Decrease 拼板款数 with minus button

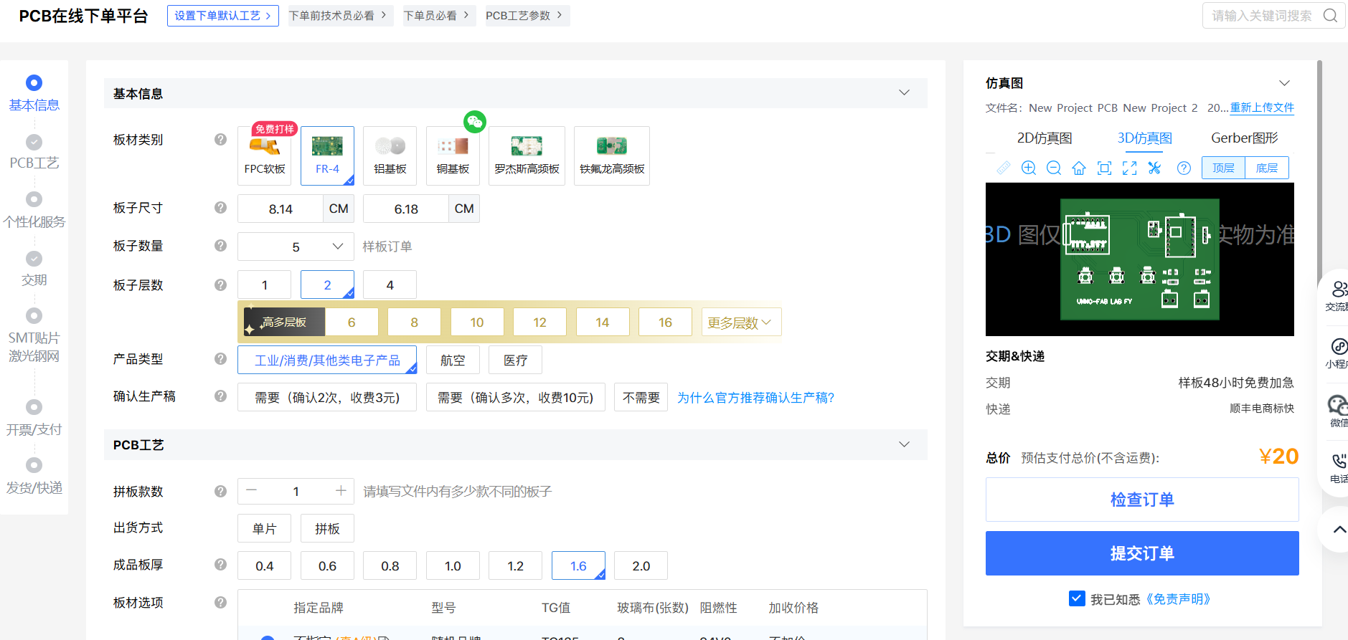tap(251, 491)
